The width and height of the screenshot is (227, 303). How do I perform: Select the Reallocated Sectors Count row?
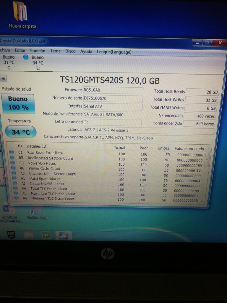[106, 159]
